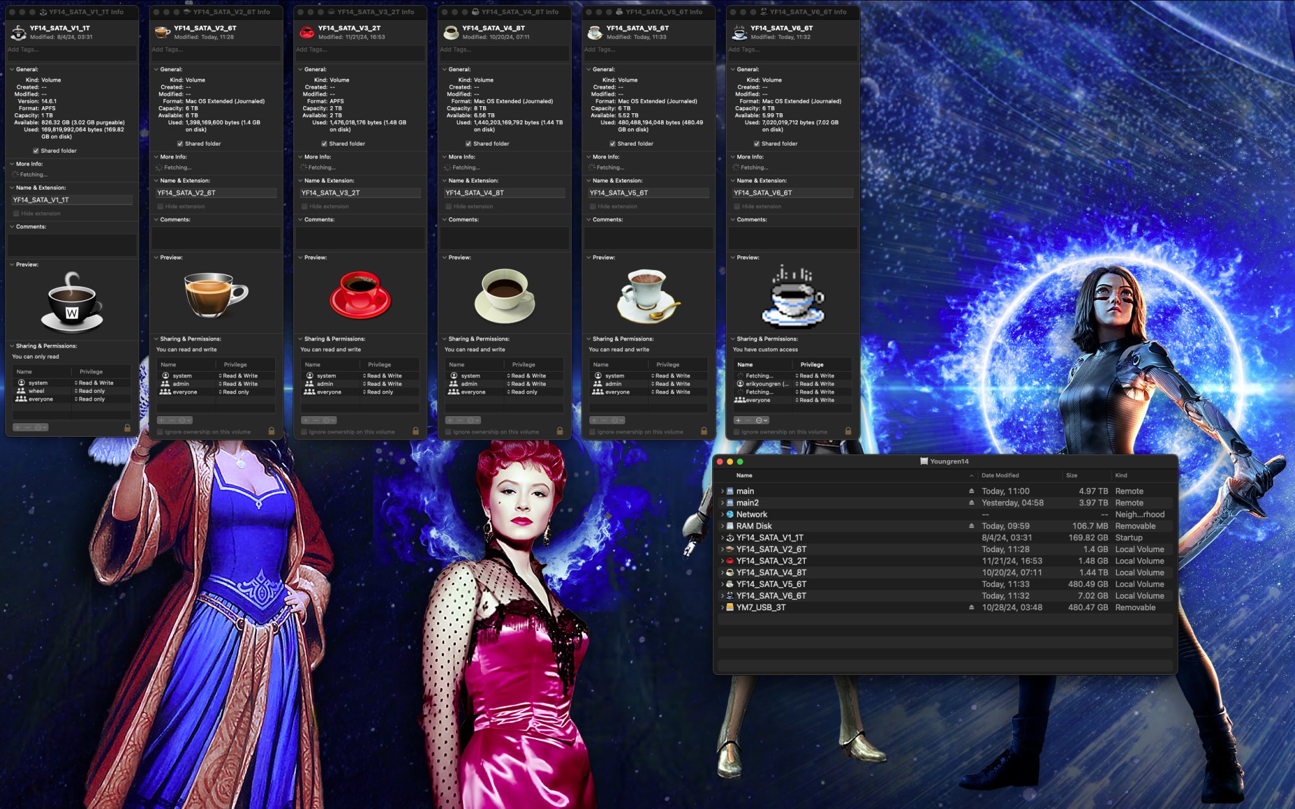Screen dimensions: 1295x809
Task: Sort Finder list by Date Modified column
Action: [x=1000, y=476]
